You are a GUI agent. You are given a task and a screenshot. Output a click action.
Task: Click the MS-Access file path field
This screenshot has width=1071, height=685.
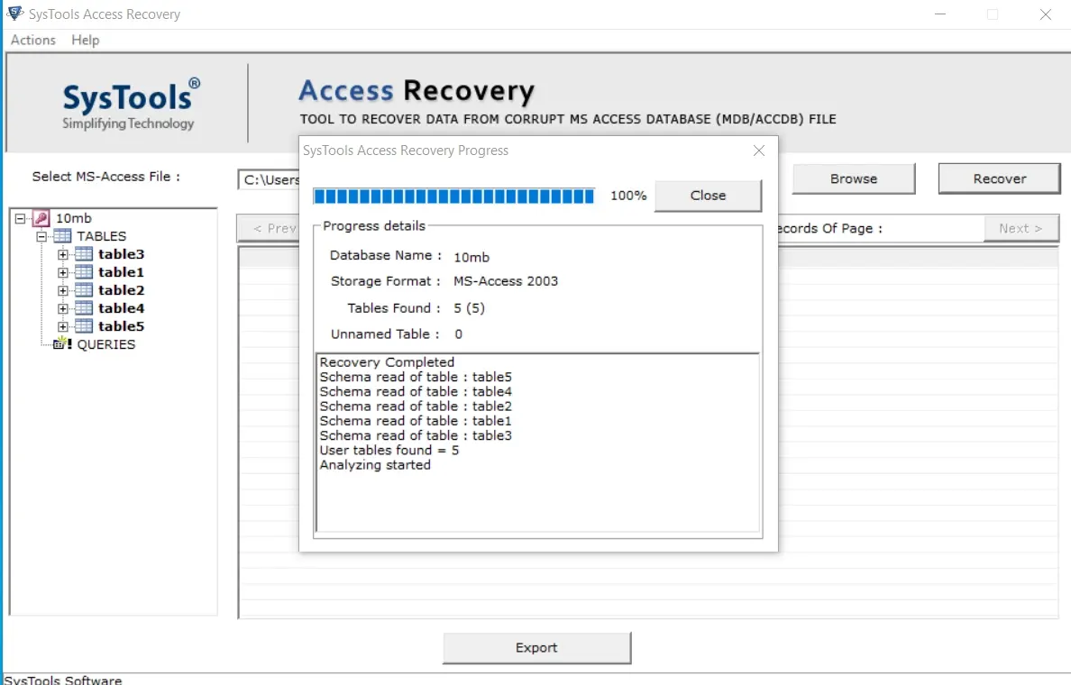269,179
